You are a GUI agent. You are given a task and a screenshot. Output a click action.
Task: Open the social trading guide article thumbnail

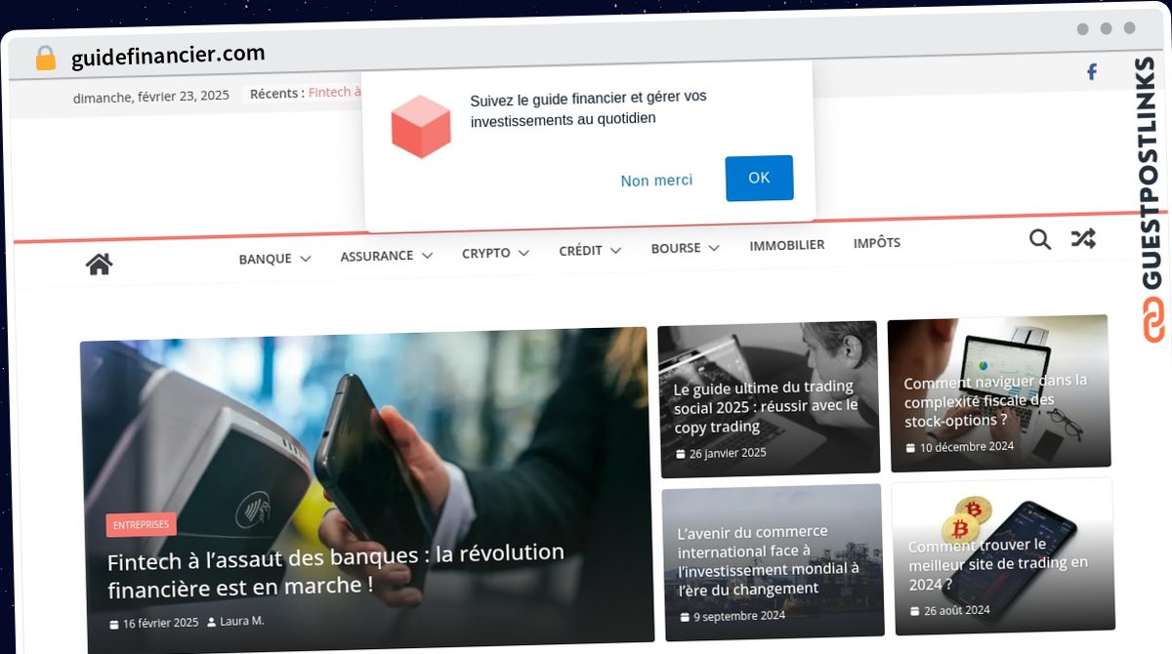click(x=770, y=399)
